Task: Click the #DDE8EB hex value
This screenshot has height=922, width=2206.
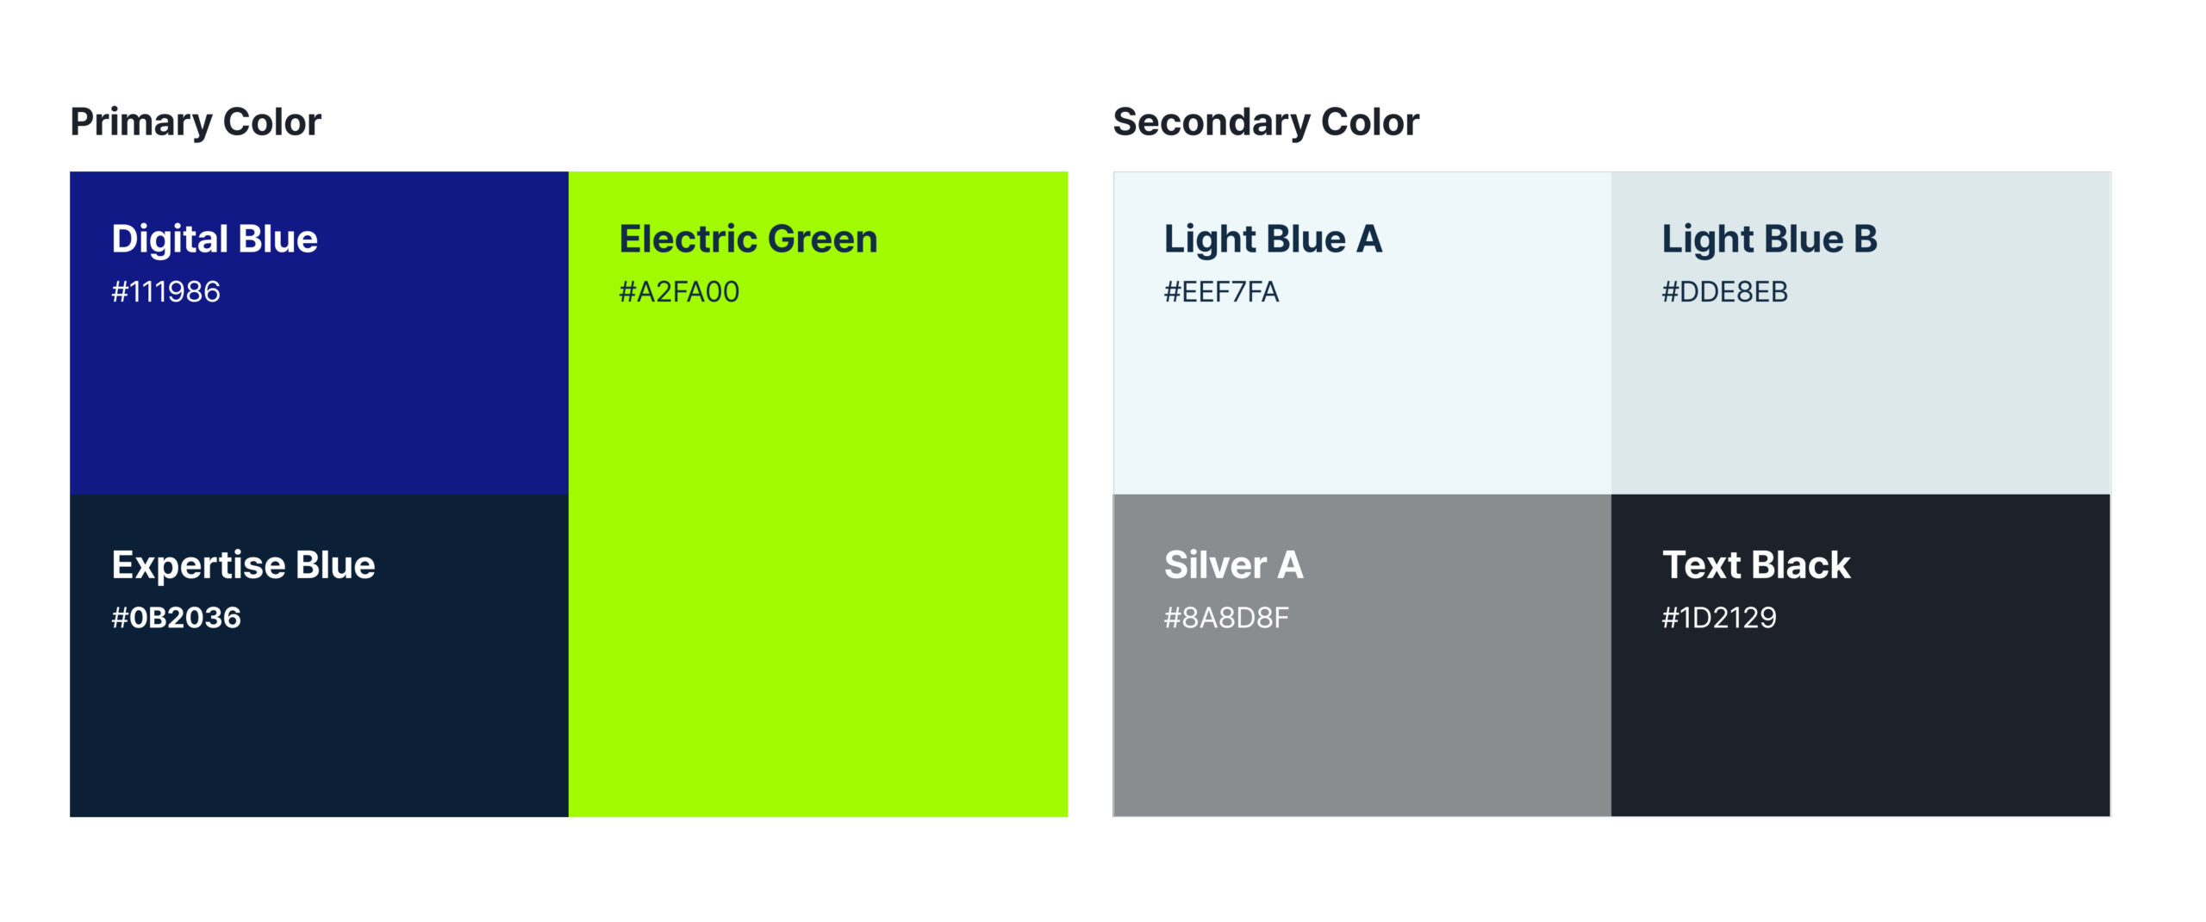Action: [1724, 292]
